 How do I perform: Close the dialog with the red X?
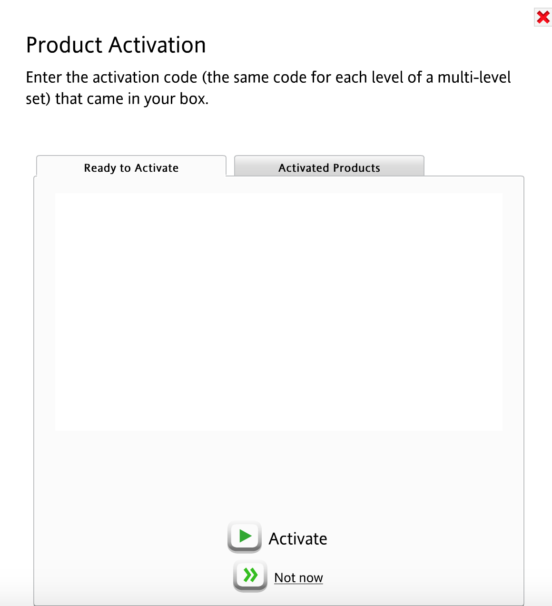tap(542, 18)
